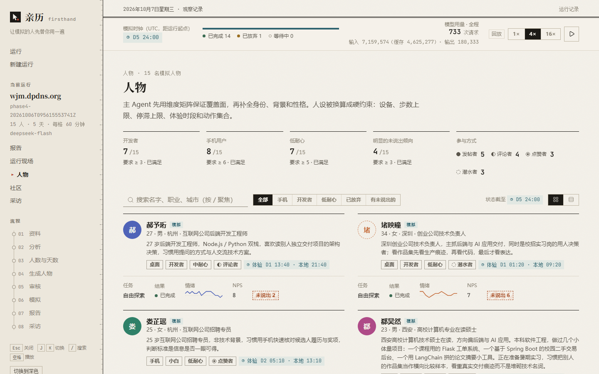Show 全部 personas filter

pyautogui.click(x=263, y=200)
